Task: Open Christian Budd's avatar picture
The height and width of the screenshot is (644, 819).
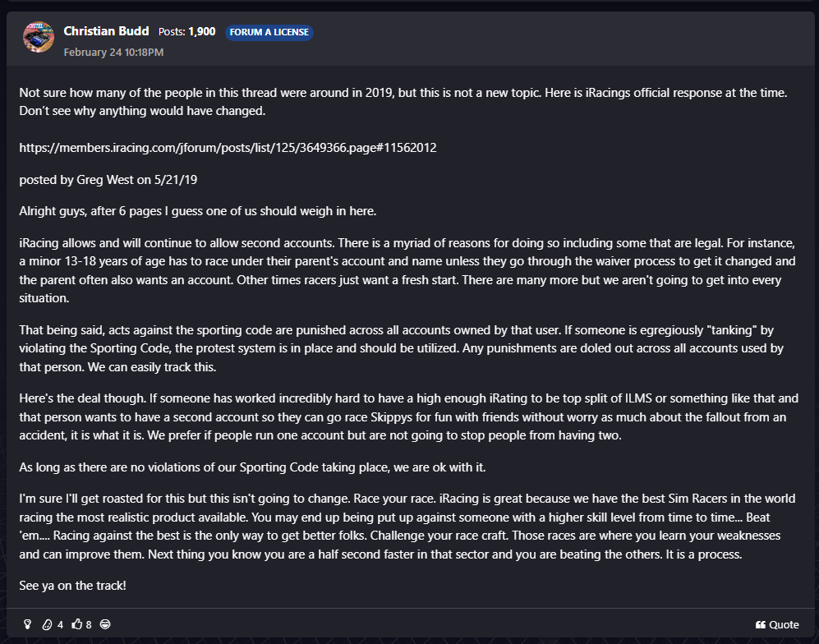Action: 38,38
